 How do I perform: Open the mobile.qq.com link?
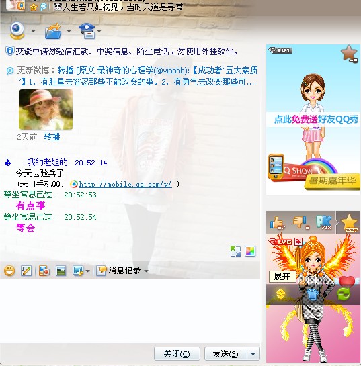point(126,185)
